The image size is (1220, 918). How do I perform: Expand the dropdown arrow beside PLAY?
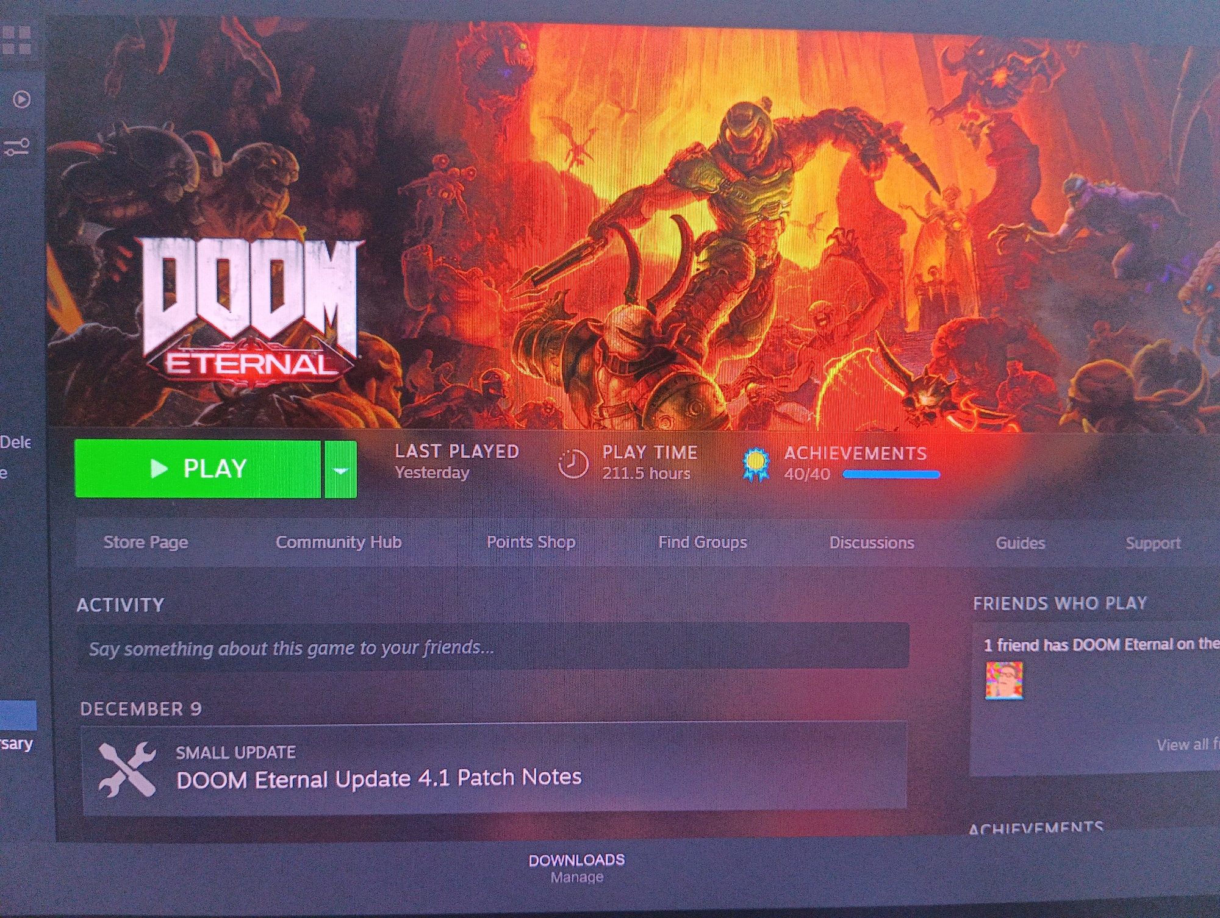pos(340,469)
